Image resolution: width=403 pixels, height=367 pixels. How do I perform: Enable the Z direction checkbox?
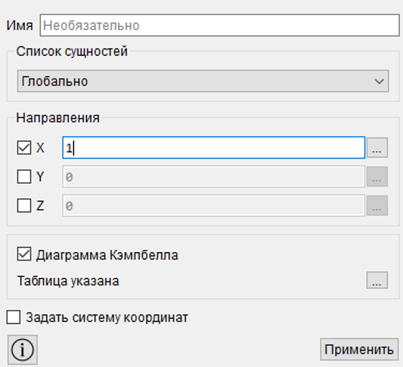24,205
